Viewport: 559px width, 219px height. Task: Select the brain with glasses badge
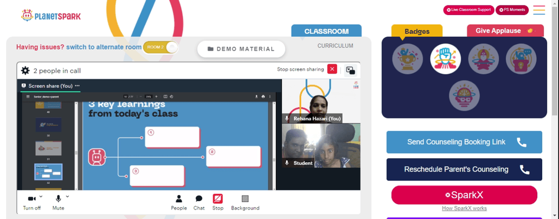(464, 96)
